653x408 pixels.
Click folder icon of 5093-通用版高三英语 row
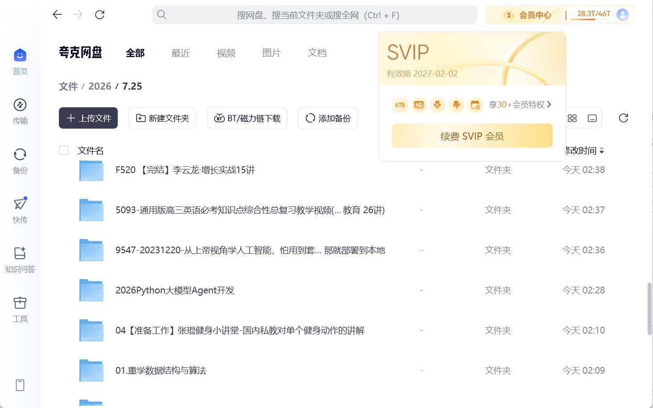tap(91, 210)
